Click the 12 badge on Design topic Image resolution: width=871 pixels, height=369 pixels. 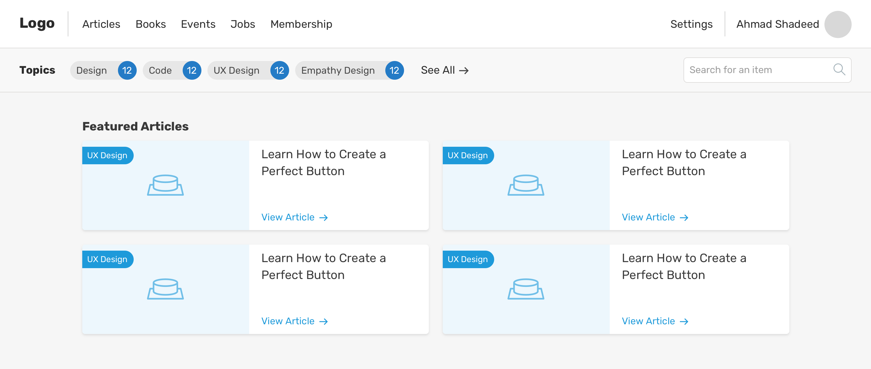pos(127,70)
